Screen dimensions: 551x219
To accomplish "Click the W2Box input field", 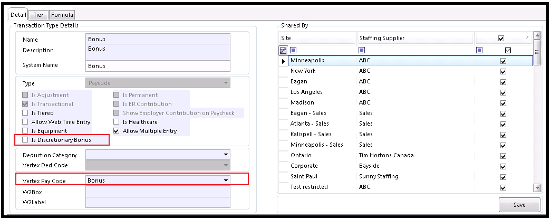I will (x=158, y=192).
